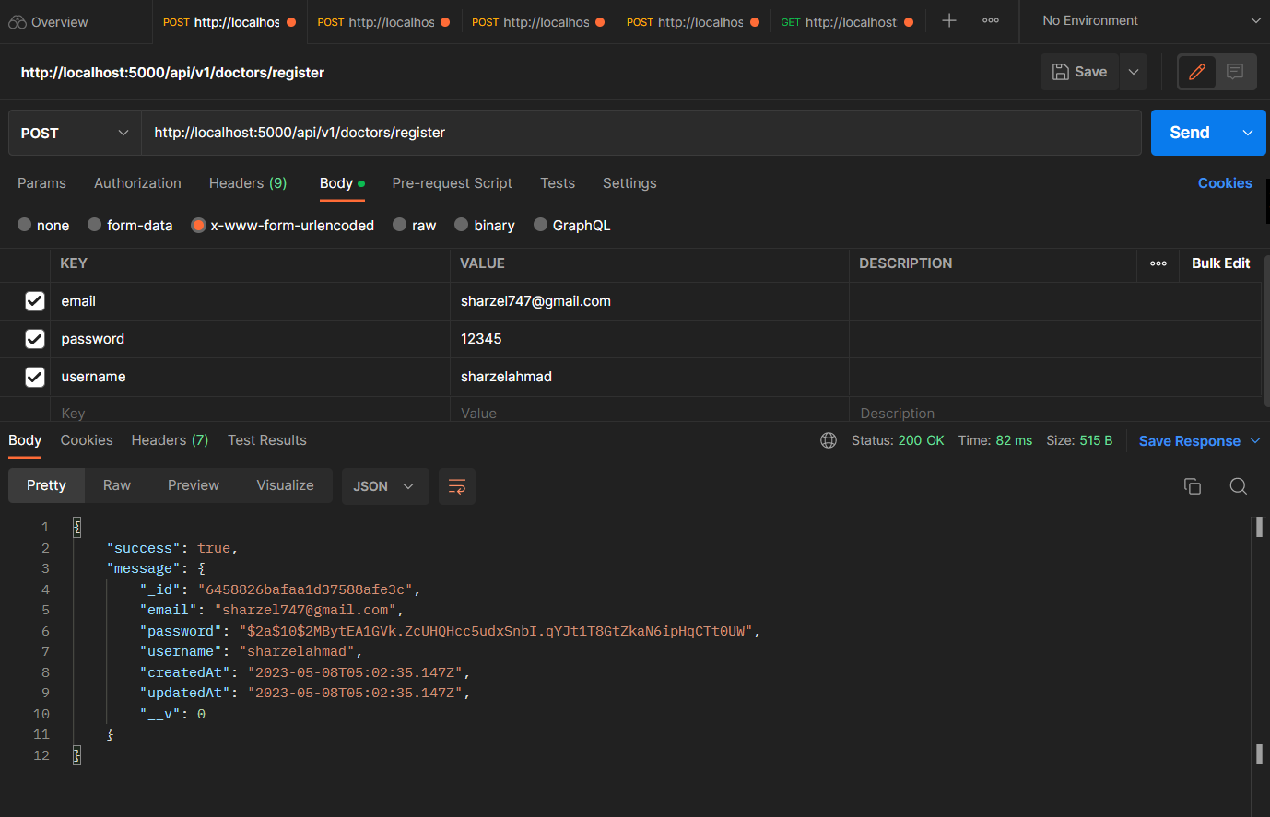Click the params table ellipsis menu
The height and width of the screenshot is (817, 1270).
click(1158, 264)
